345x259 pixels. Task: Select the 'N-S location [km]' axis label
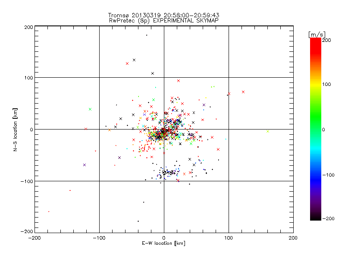pyautogui.click(x=15, y=130)
